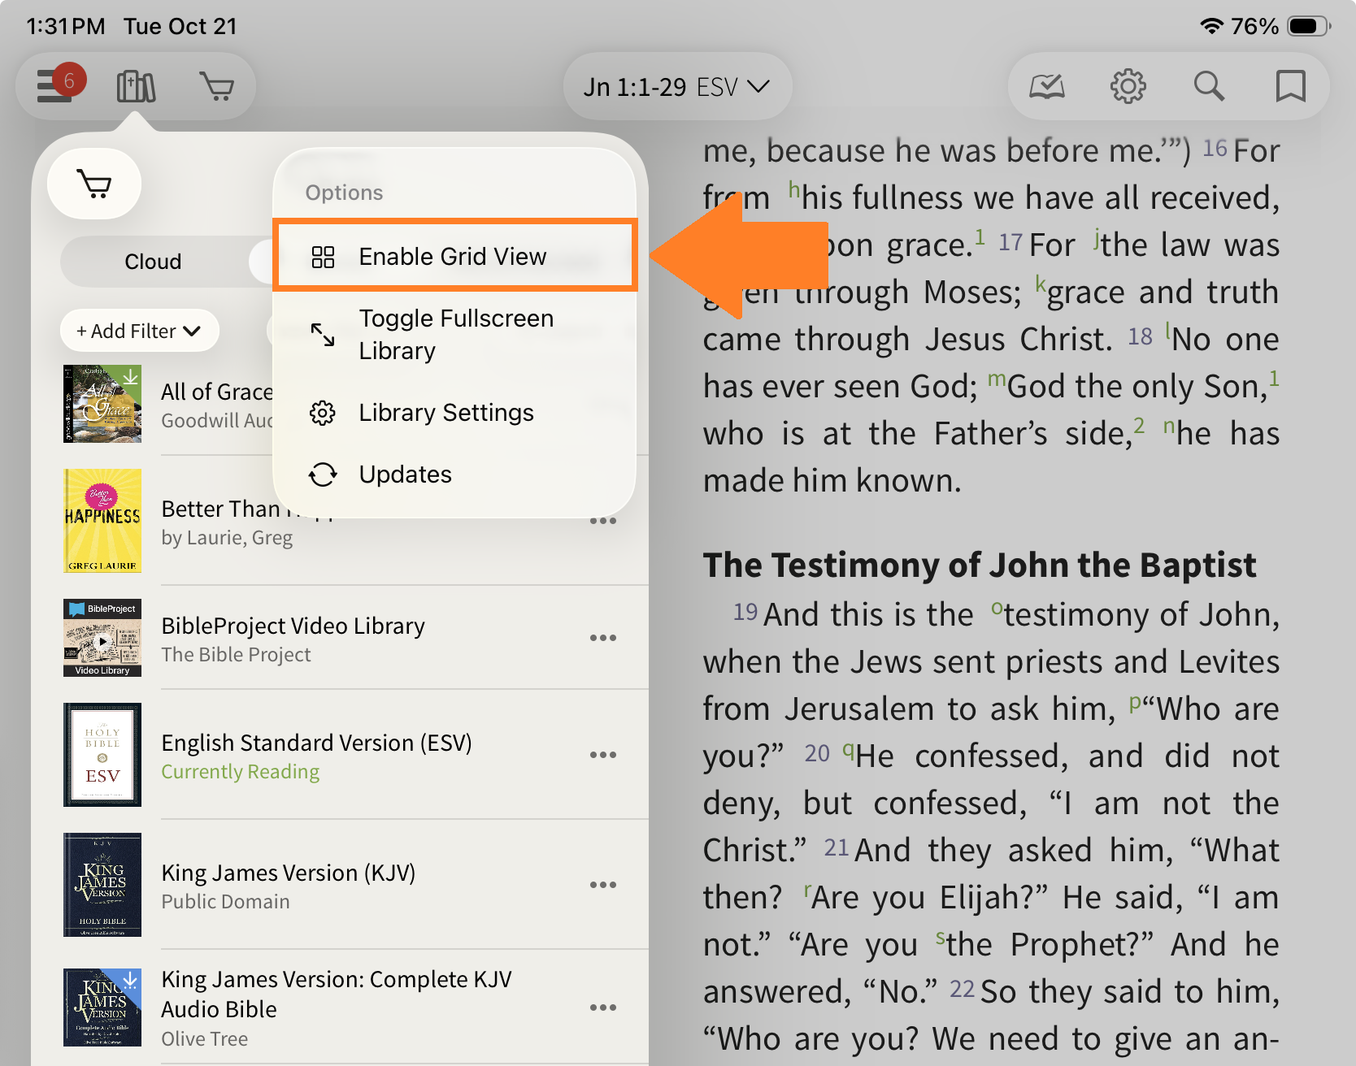
Task: Open more options for King James Version (KJV)
Action: point(602,885)
